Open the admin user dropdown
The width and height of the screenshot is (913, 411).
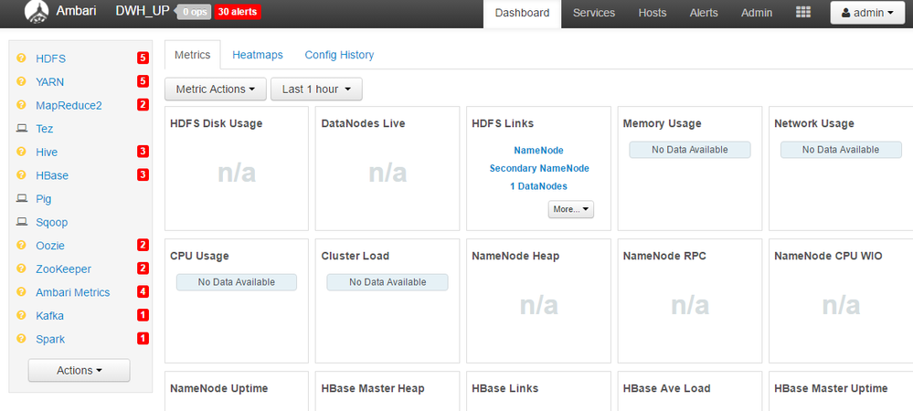tap(865, 13)
